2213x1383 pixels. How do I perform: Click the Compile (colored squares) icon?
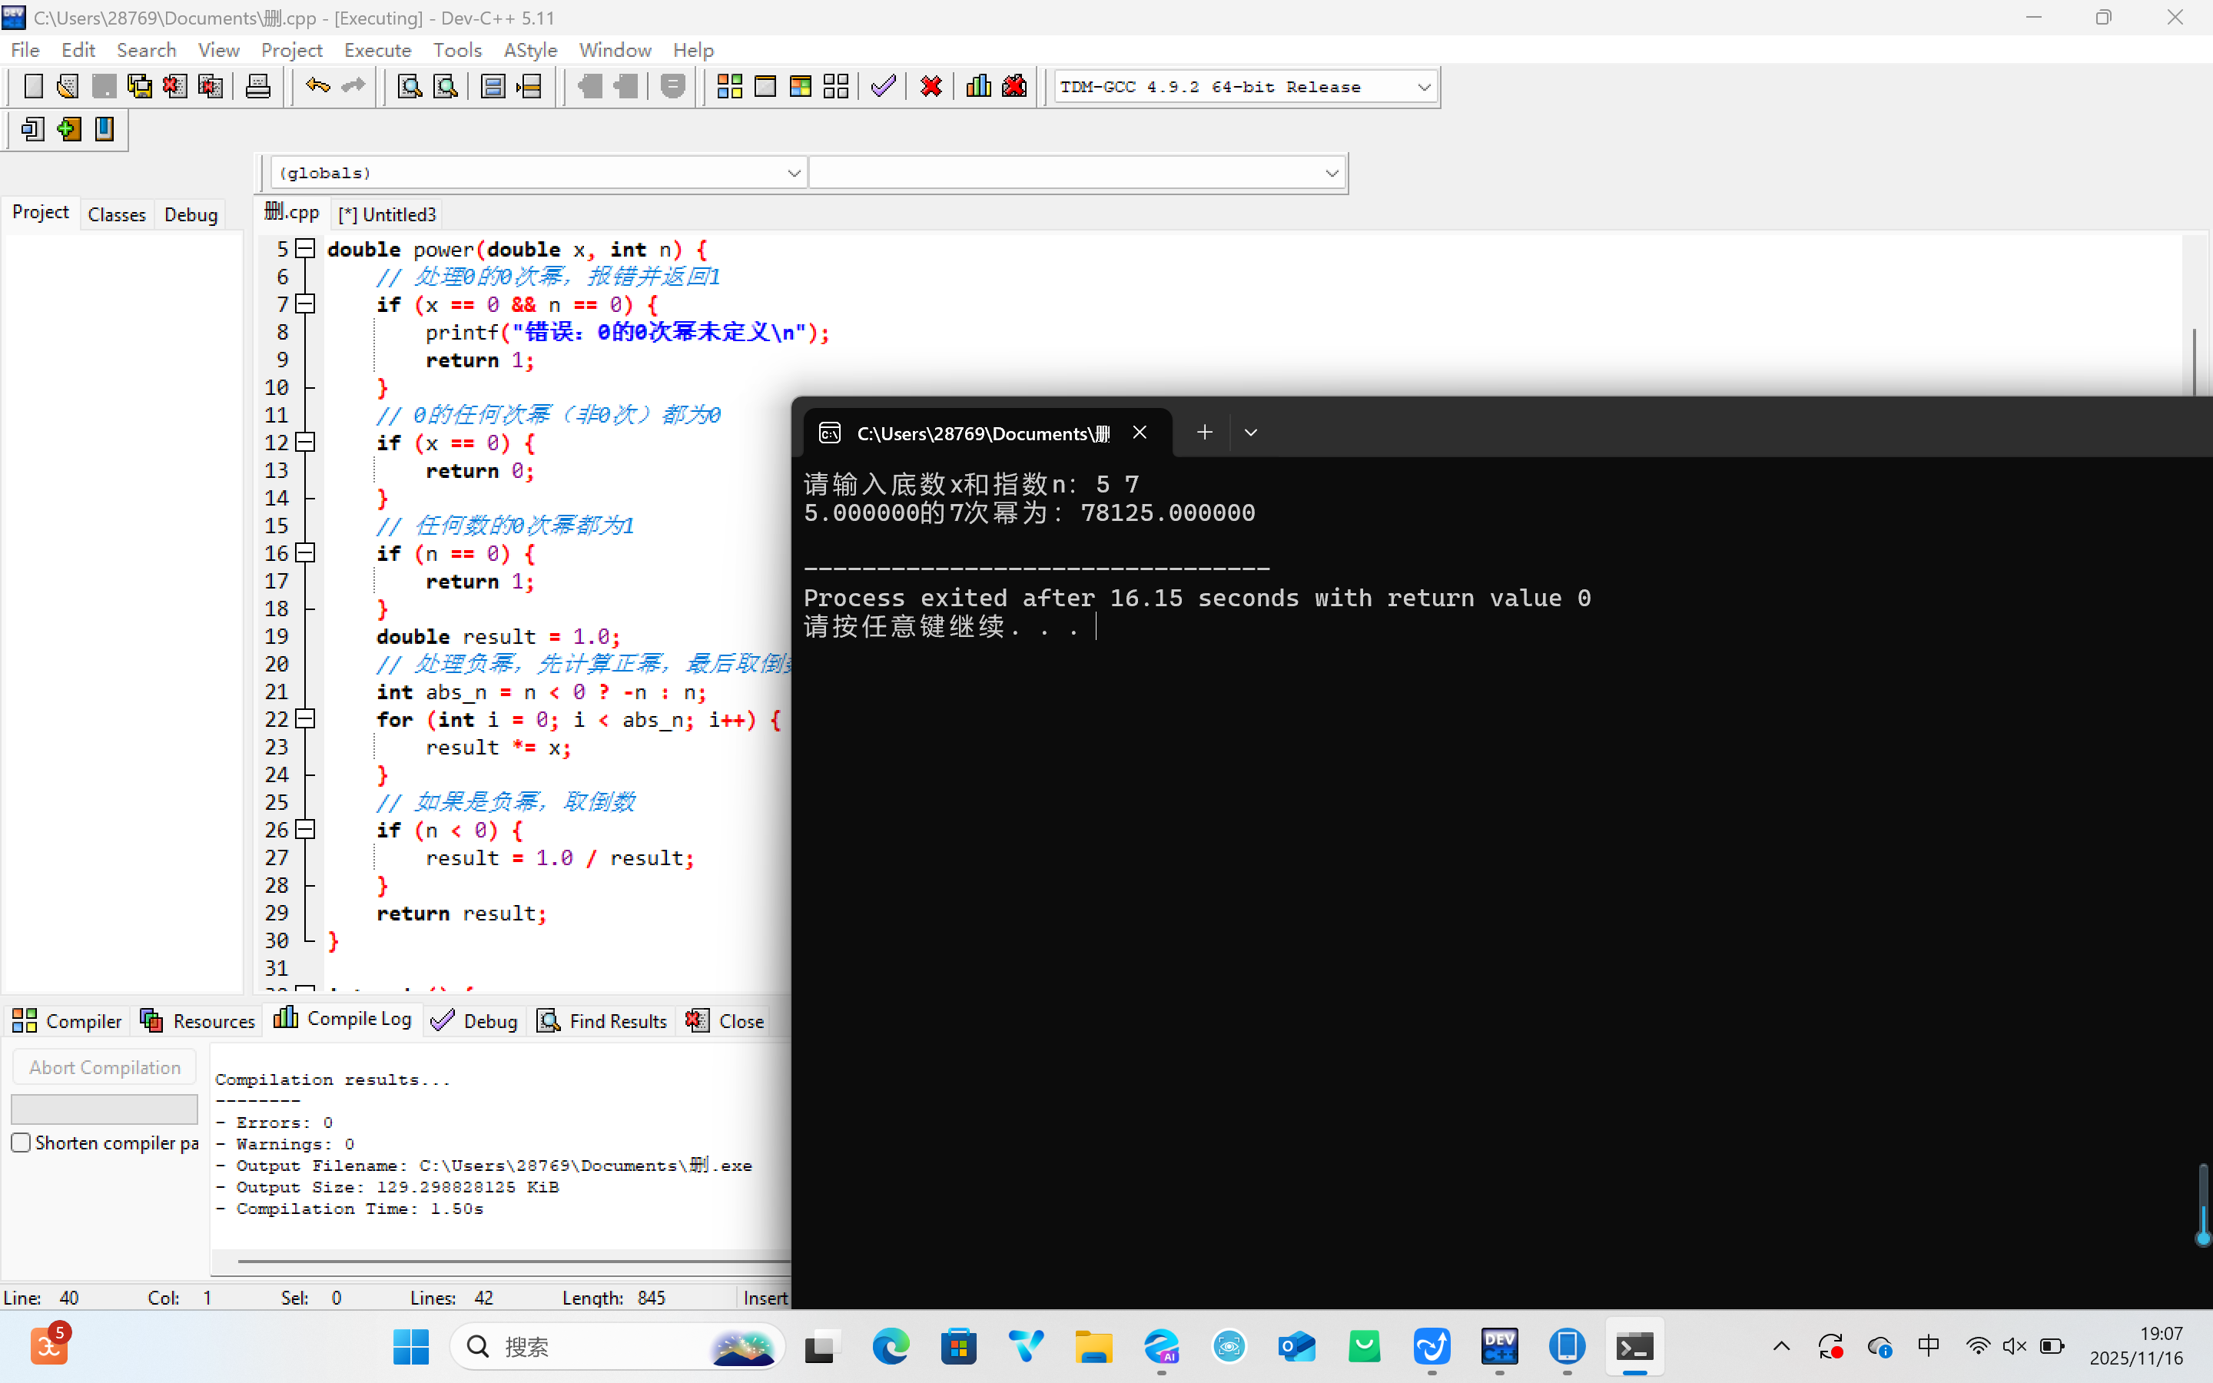[728, 87]
